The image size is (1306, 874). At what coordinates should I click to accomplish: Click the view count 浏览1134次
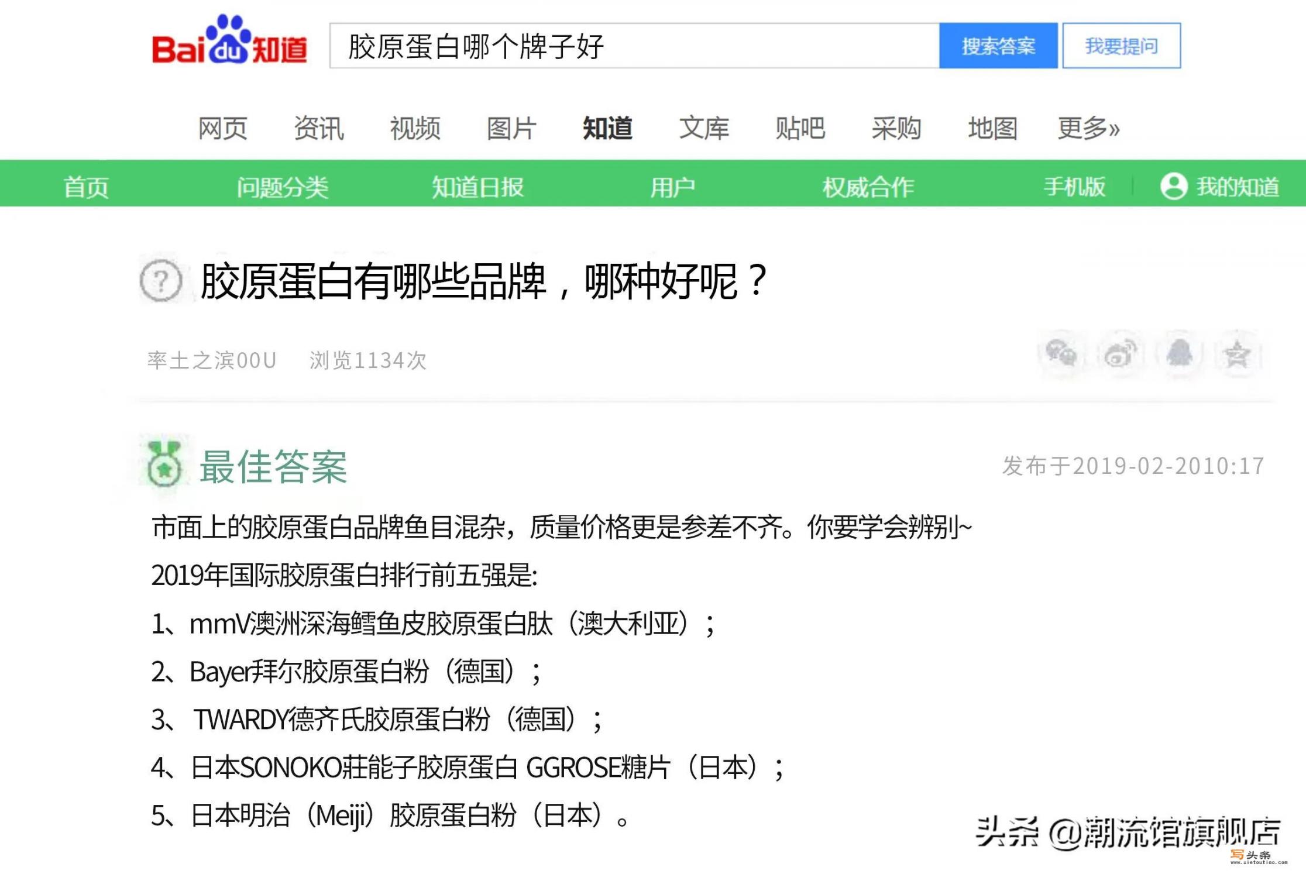coord(368,360)
